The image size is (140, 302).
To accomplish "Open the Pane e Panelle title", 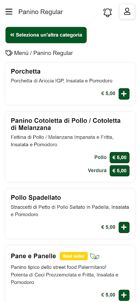I will pyautogui.click(x=33, y=256).
